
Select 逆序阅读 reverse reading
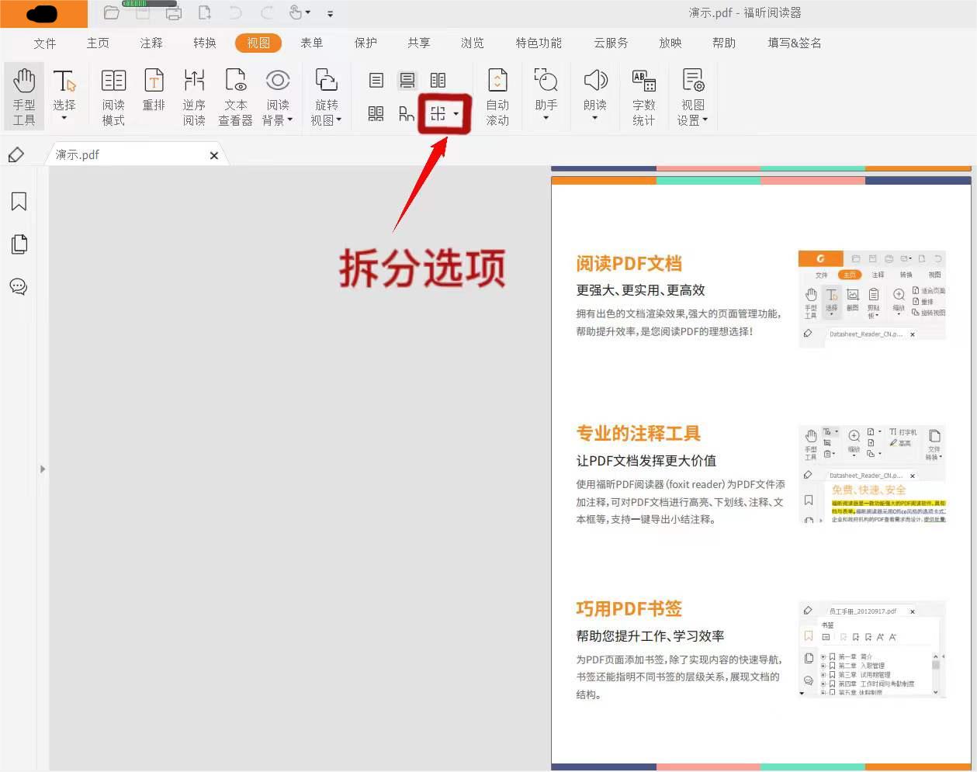click(194, 95)
